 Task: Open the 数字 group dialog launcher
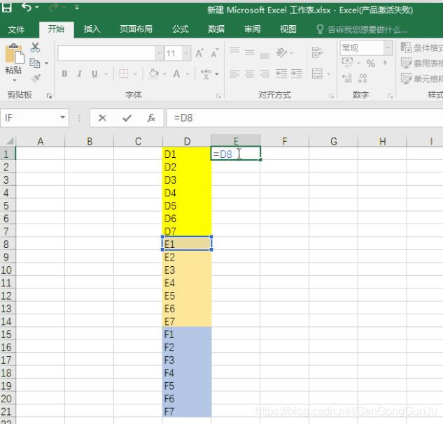(x=391, y=96)
